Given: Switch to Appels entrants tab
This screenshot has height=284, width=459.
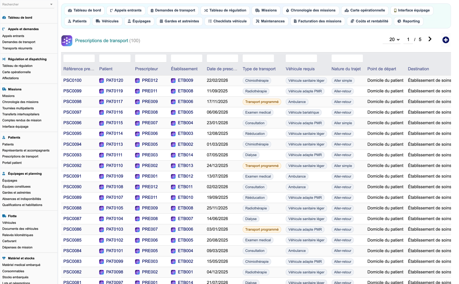Looking at the screenshot, I should click(126, 10).
